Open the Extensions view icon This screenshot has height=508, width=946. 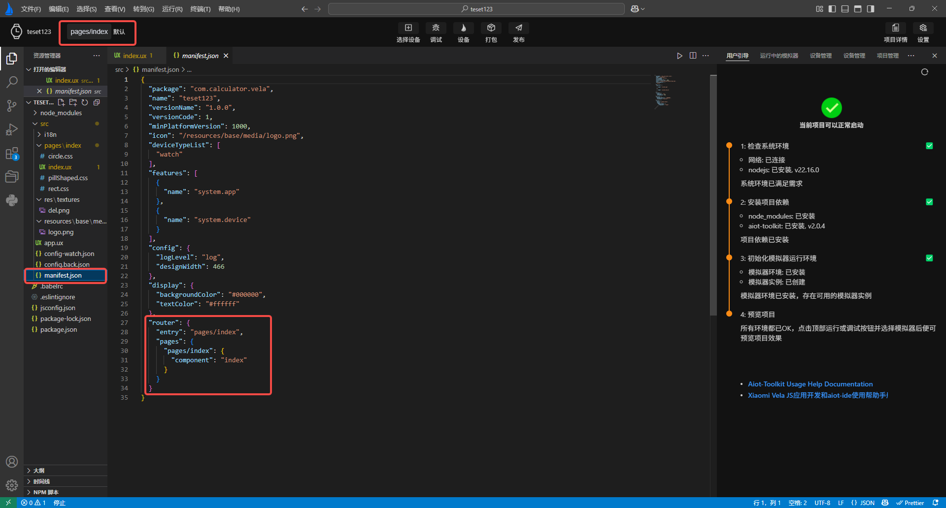pyautogui.click(x=12, y=154)
